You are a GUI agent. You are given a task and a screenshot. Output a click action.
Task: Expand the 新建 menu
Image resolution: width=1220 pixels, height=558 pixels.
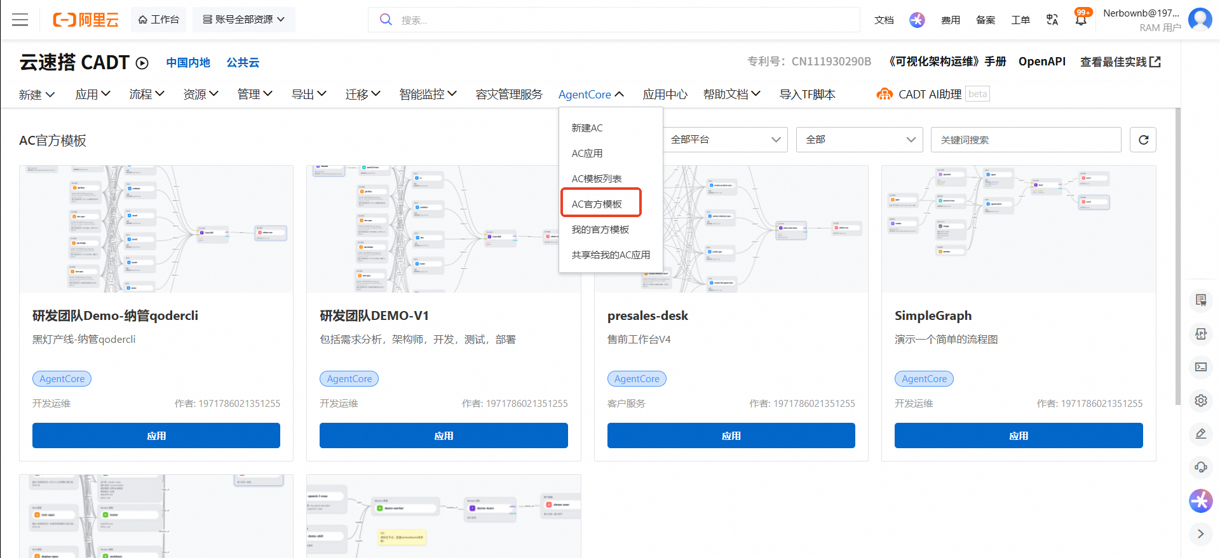pos(37,95)
